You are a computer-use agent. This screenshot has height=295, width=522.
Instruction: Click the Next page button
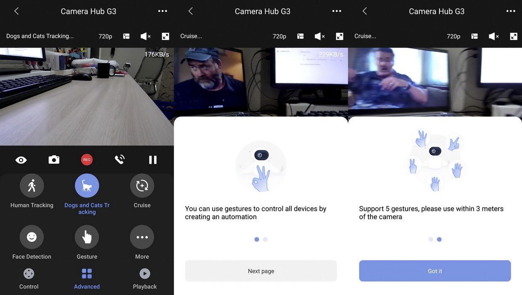261,271
